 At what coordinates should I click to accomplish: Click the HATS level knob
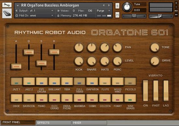[104, 61]
